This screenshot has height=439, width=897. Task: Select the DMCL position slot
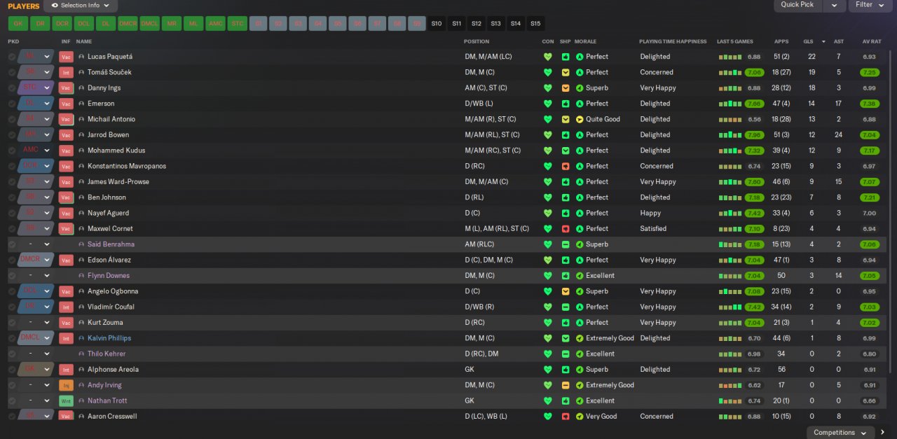[x=149, y=23]
